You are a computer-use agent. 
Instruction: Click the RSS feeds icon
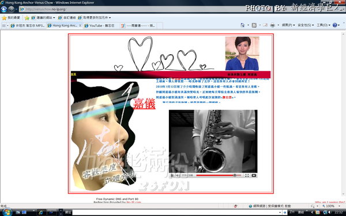[x=254, y=25]
